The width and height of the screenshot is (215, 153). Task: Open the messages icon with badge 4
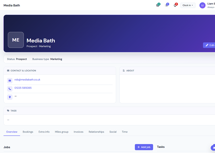pyautogui.click(x=158, y=5)
